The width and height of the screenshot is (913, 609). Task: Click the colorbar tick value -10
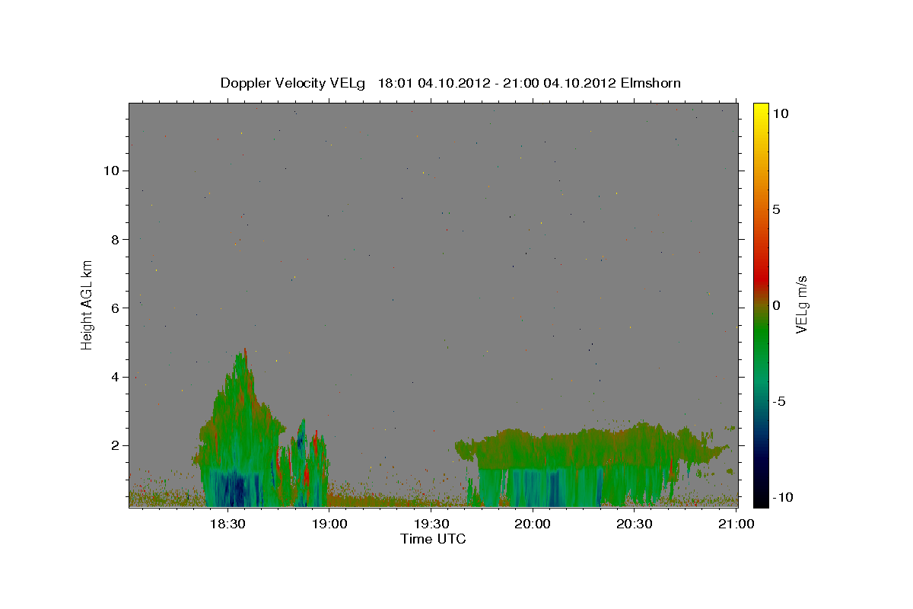pos(782,497)
